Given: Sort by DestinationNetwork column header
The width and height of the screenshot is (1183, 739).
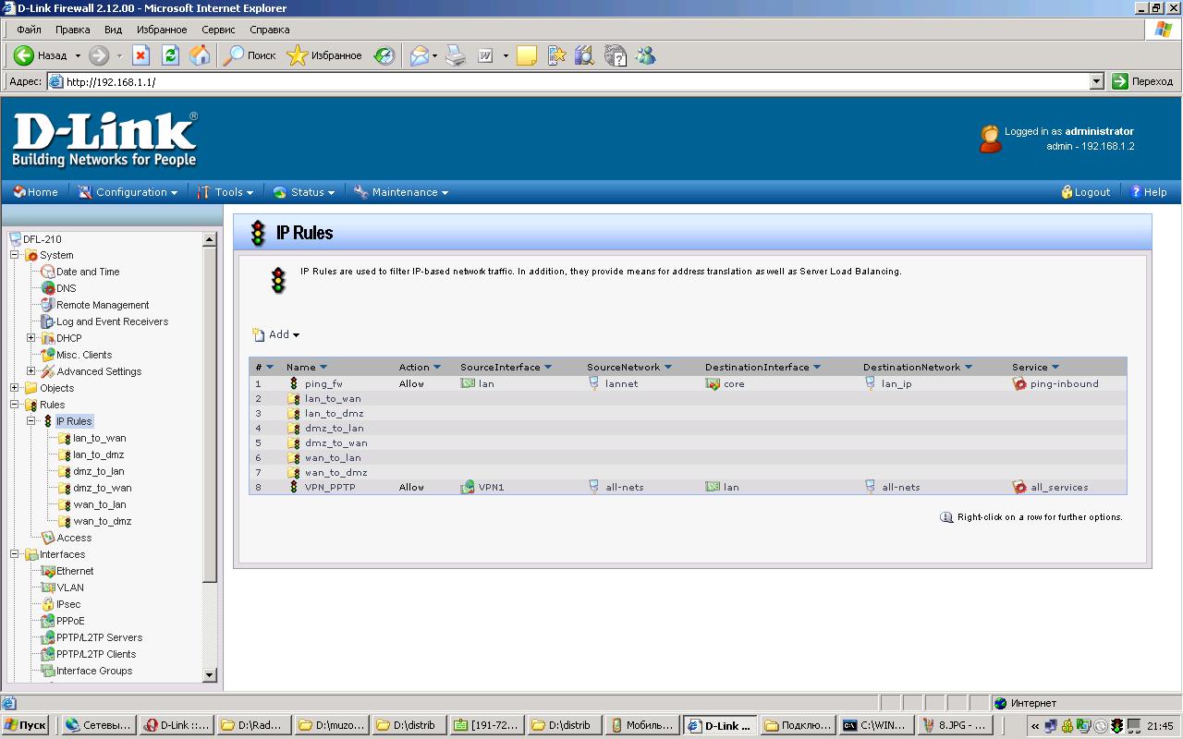Looking at the screenshot, I should [x=918, y=367].
